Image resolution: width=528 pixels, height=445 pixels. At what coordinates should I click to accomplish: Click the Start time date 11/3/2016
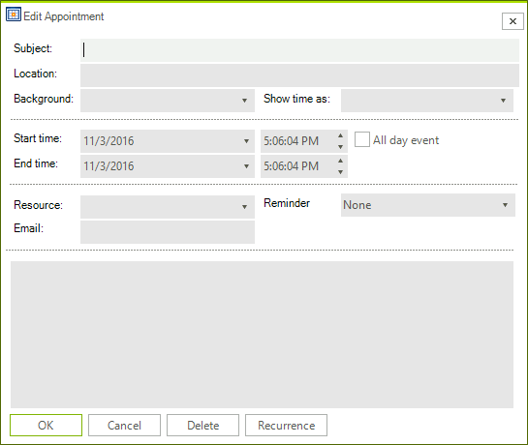tap(109, 141)
